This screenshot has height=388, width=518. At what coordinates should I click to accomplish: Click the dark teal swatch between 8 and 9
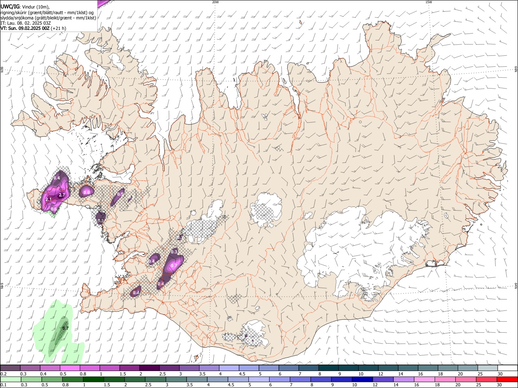(329, 368)
